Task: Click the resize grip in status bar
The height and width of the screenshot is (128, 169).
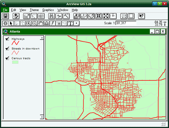Action: point(163,124)
